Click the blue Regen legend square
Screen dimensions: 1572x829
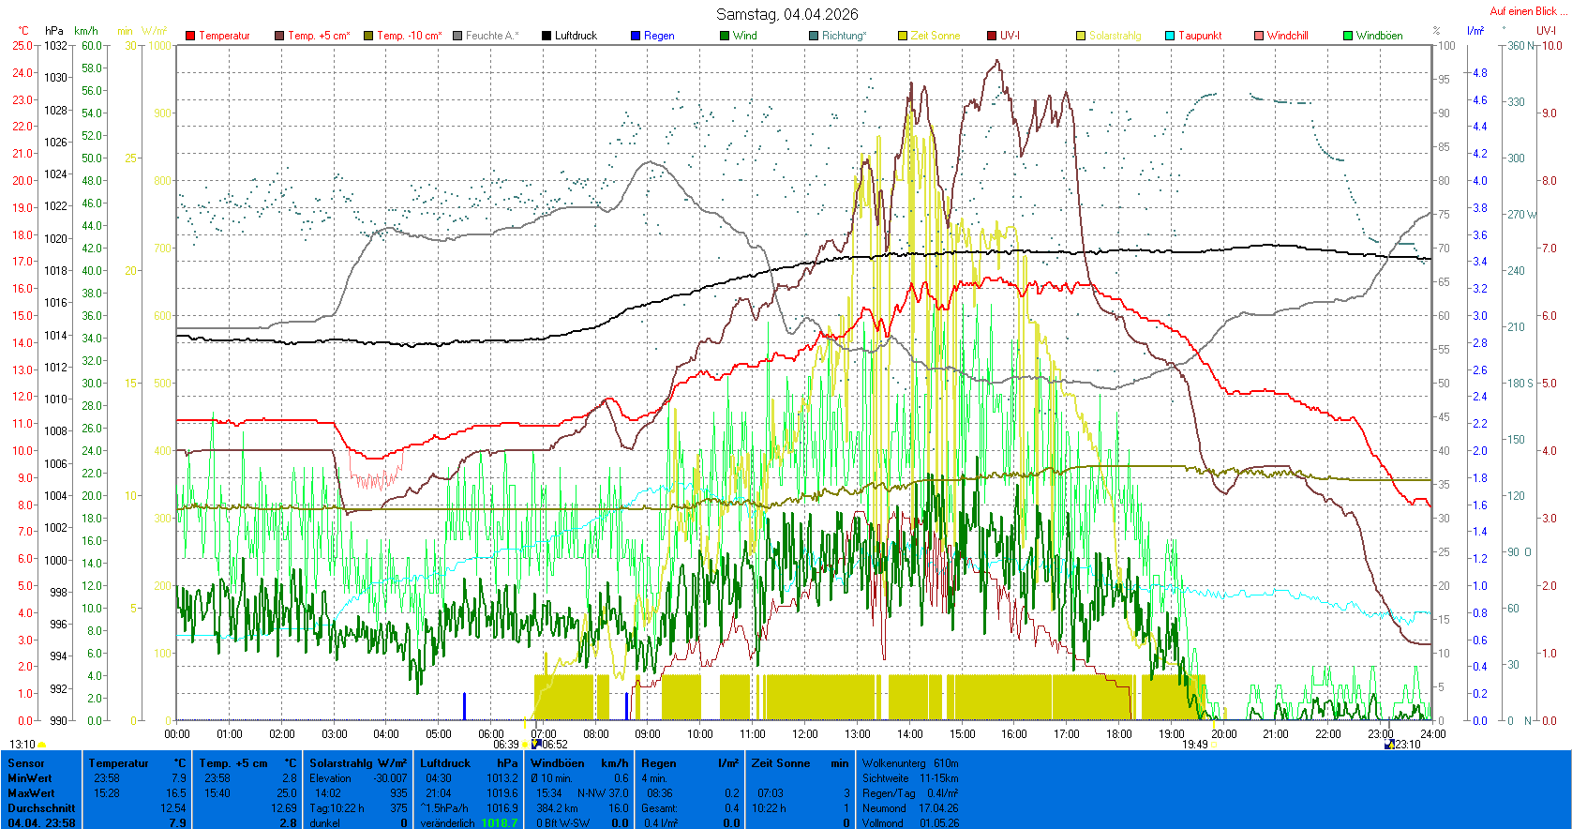[x=636, y=36]
